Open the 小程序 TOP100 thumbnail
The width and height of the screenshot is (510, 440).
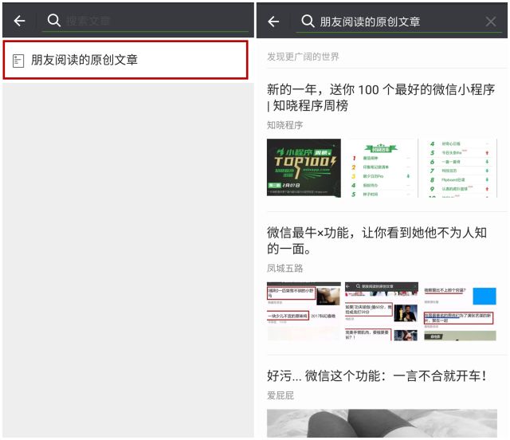tap(304, 168)
